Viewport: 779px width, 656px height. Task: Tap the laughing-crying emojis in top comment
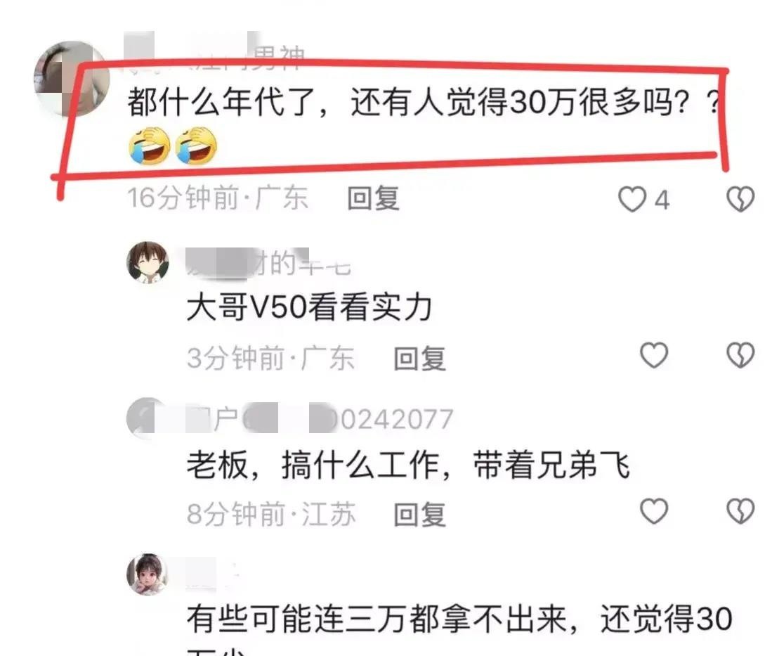click(x=172, y=146)
